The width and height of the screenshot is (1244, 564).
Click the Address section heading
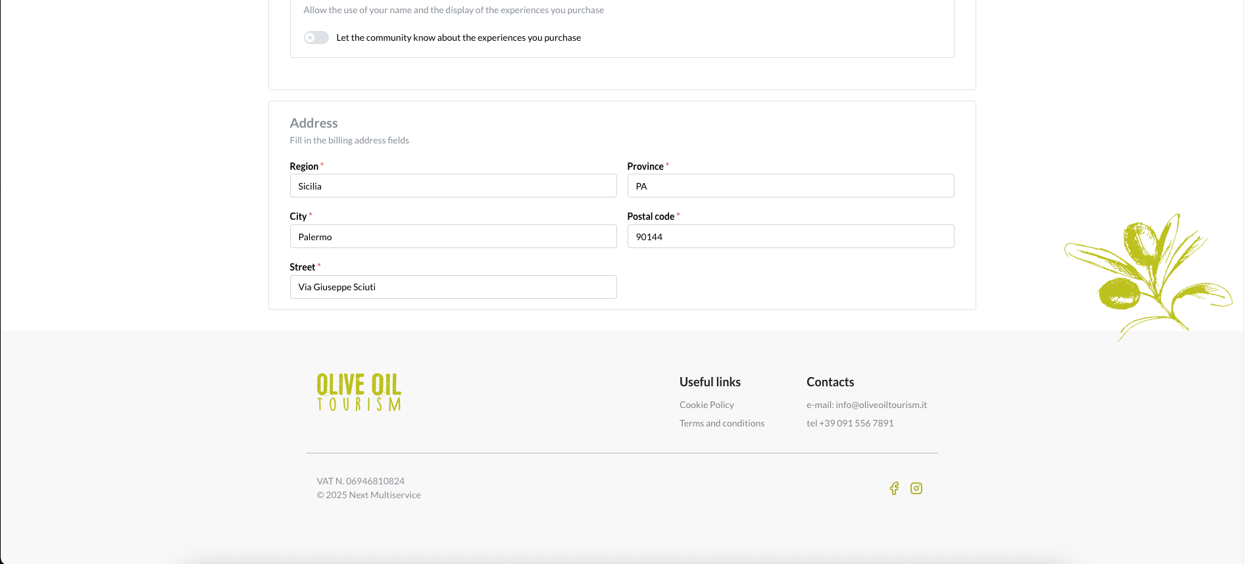click(314, 123)
